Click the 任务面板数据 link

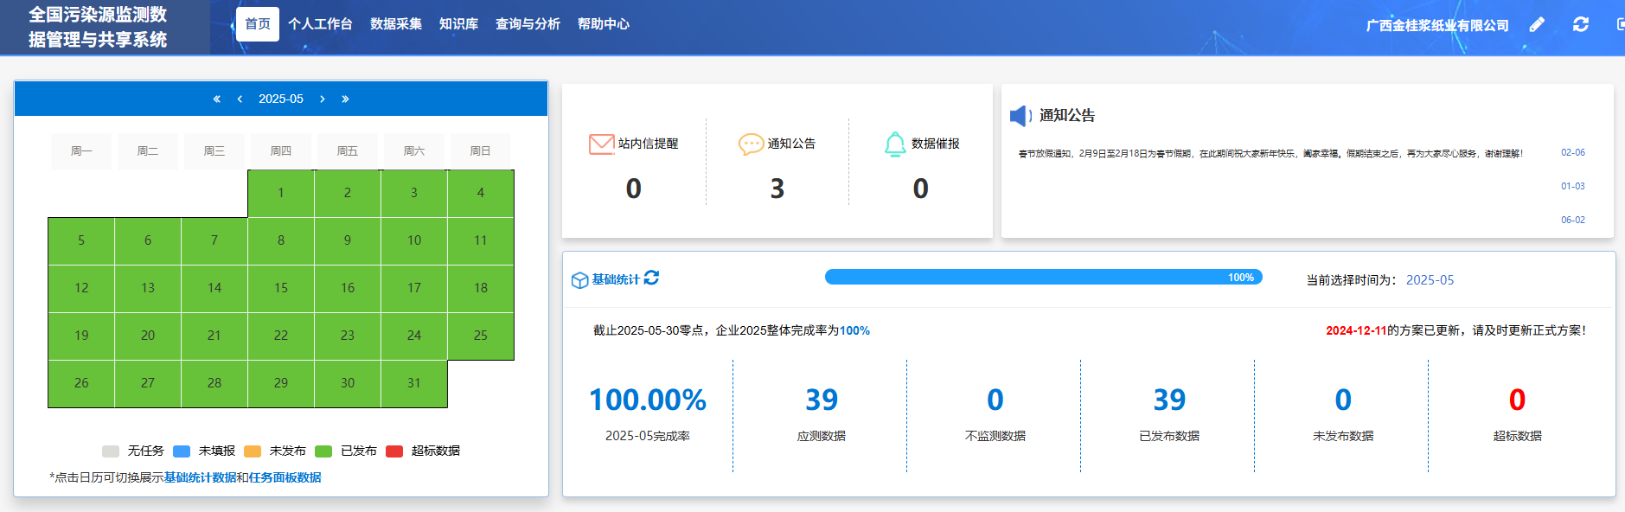(x=285, y=477)
